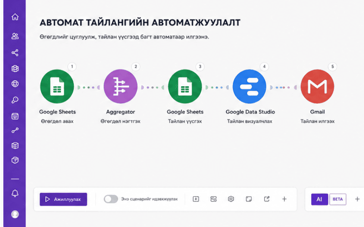Open the calendar-style icon in the sidebar

[15, 116]
